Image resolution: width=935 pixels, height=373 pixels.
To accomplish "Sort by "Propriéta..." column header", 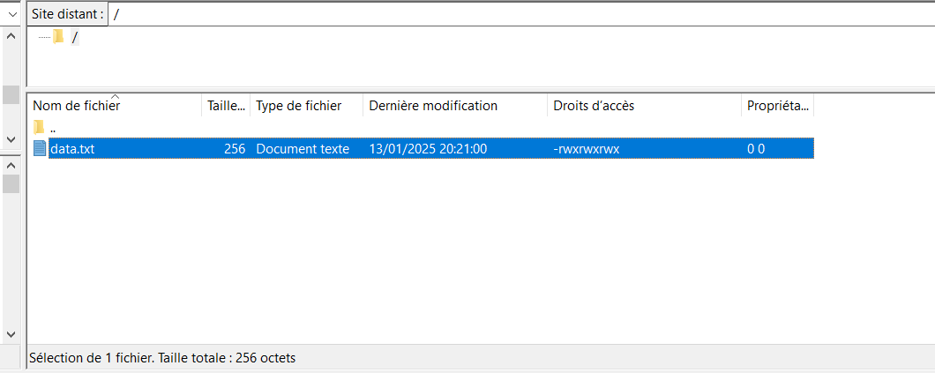I will (x=777, y=106).
